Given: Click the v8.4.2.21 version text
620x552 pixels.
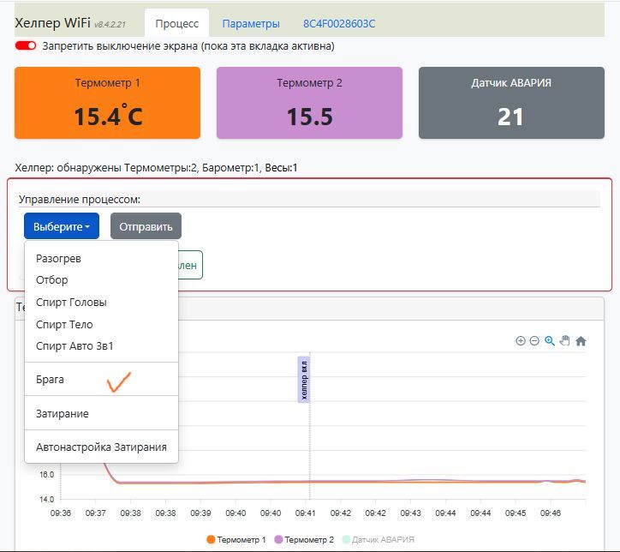Looking at the screenshot, I should pos(110,25).
